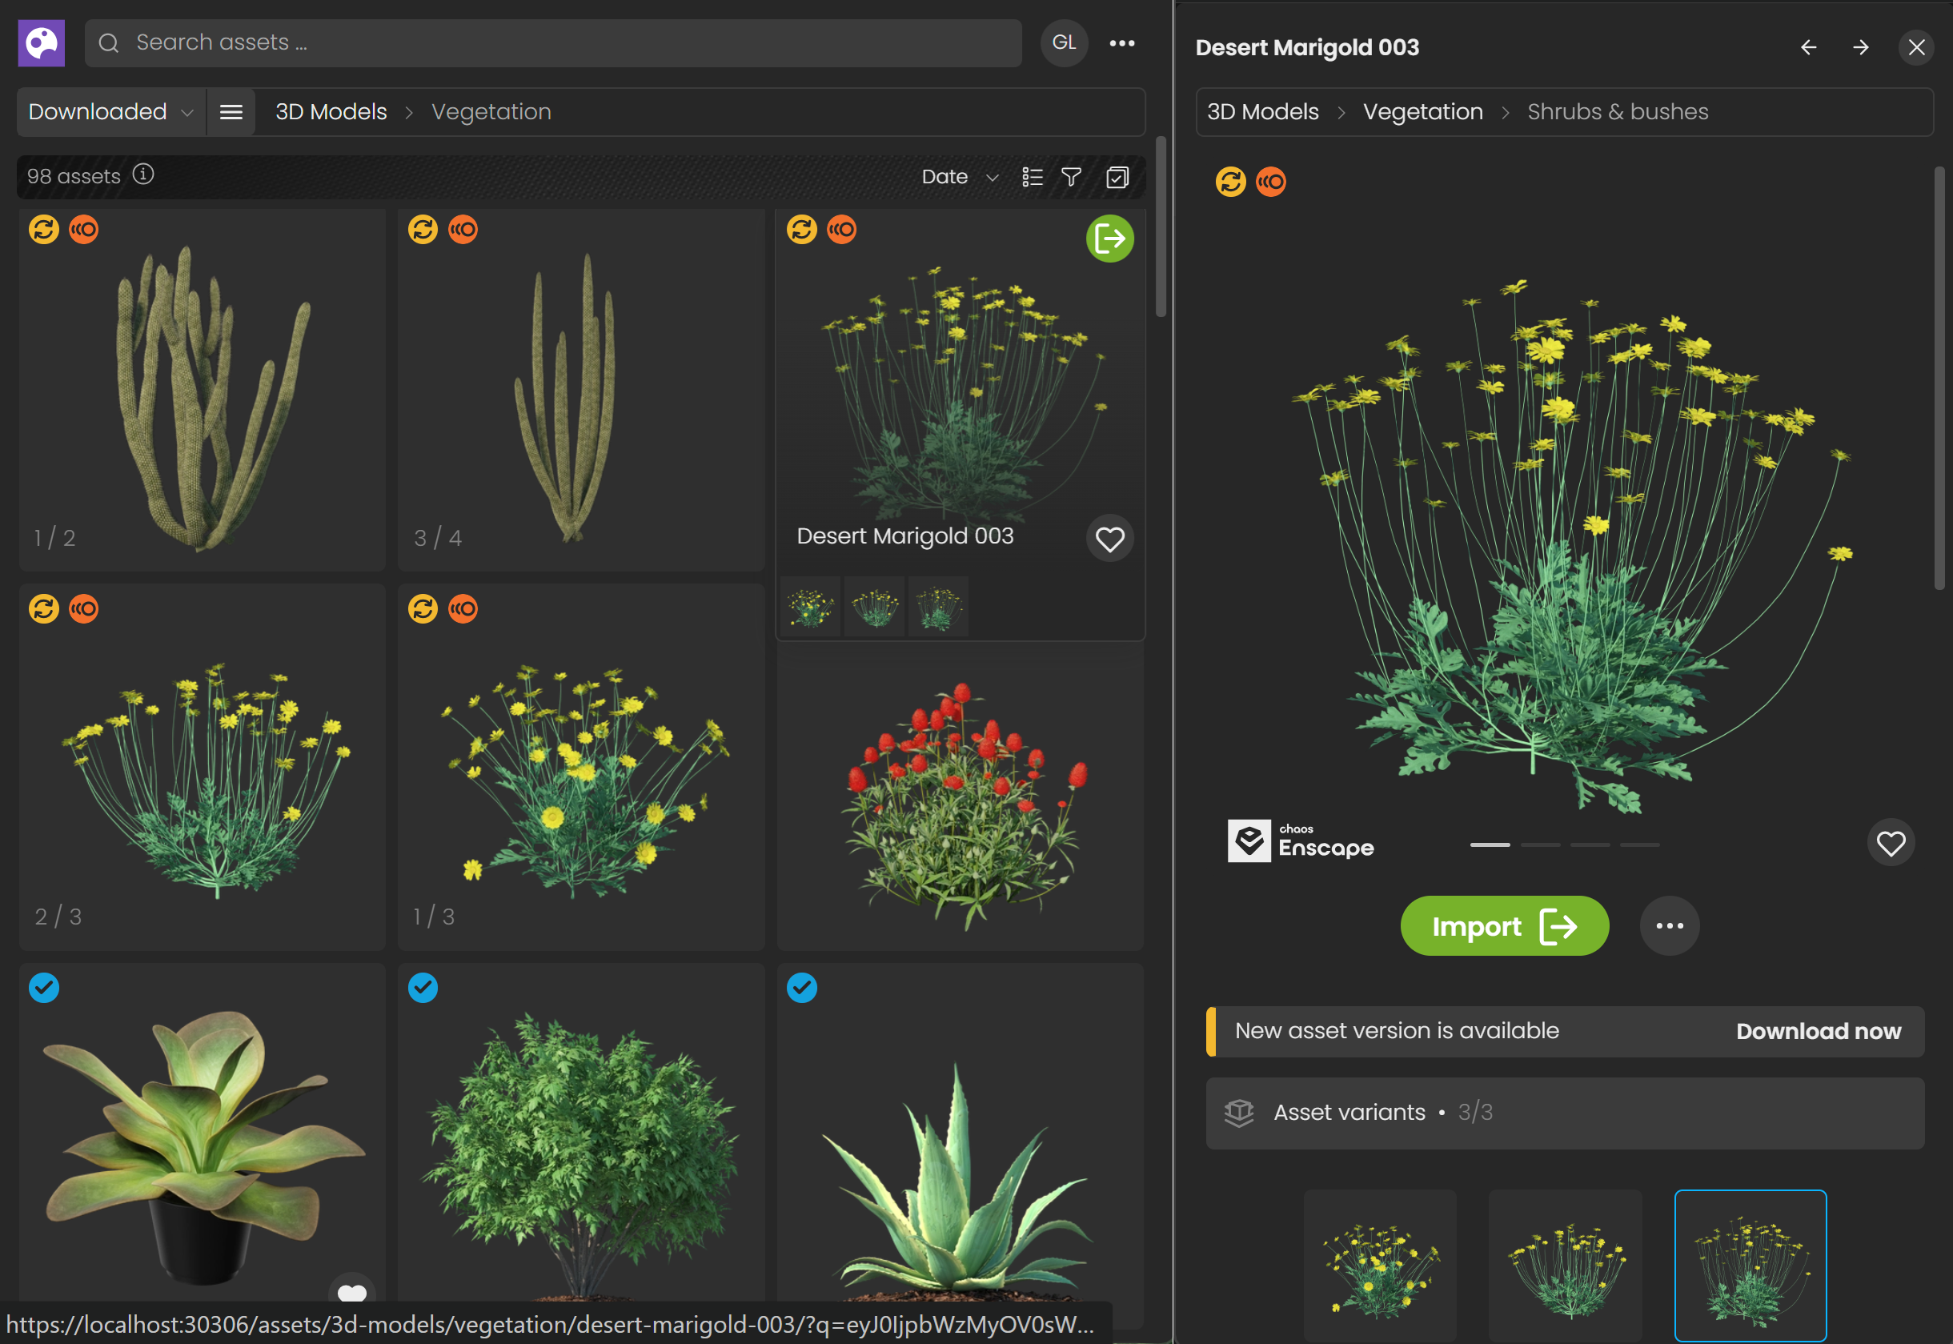
Task: Click update-available icon on 2 / 3 marigold card
Action: (x=44, y=608)
